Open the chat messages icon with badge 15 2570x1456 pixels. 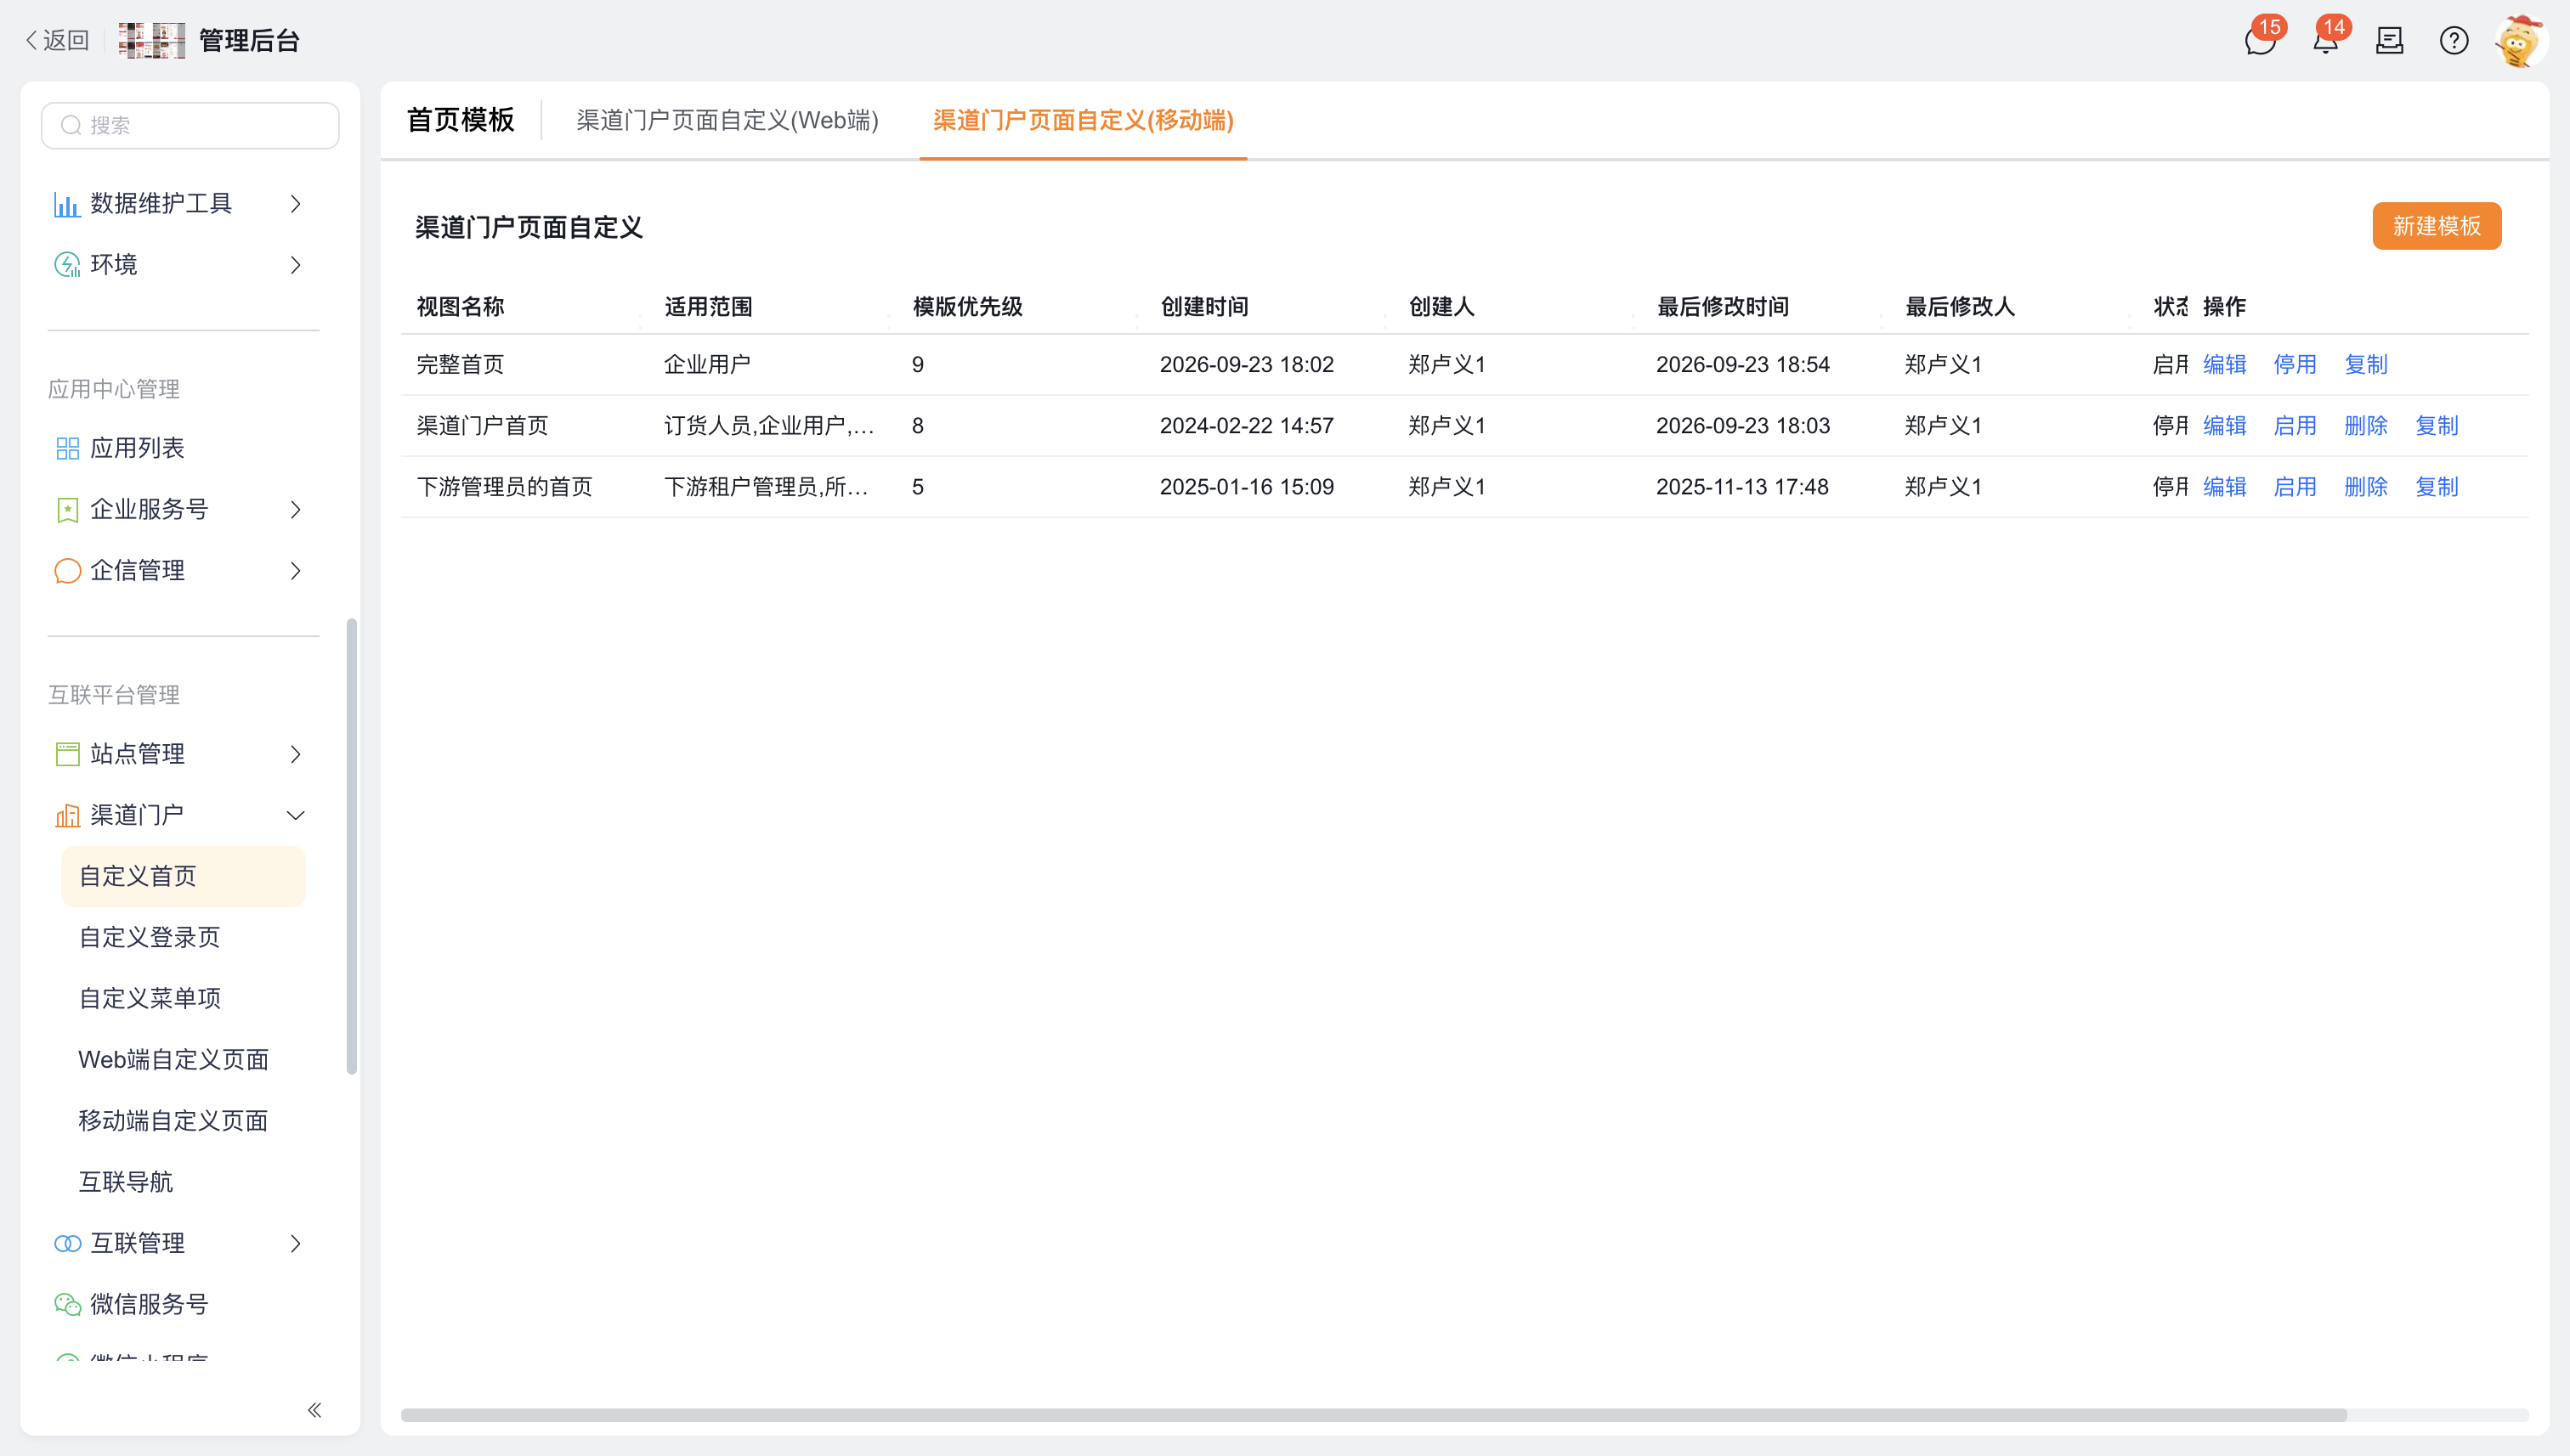pos(2260,41)
